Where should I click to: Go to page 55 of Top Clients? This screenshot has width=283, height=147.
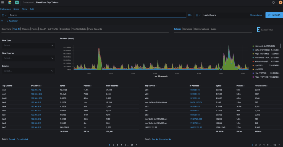click(x=132, y=145)
